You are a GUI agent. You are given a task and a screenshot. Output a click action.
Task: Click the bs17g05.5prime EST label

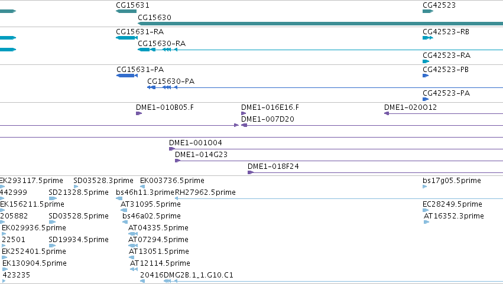(x=452, y=181)
